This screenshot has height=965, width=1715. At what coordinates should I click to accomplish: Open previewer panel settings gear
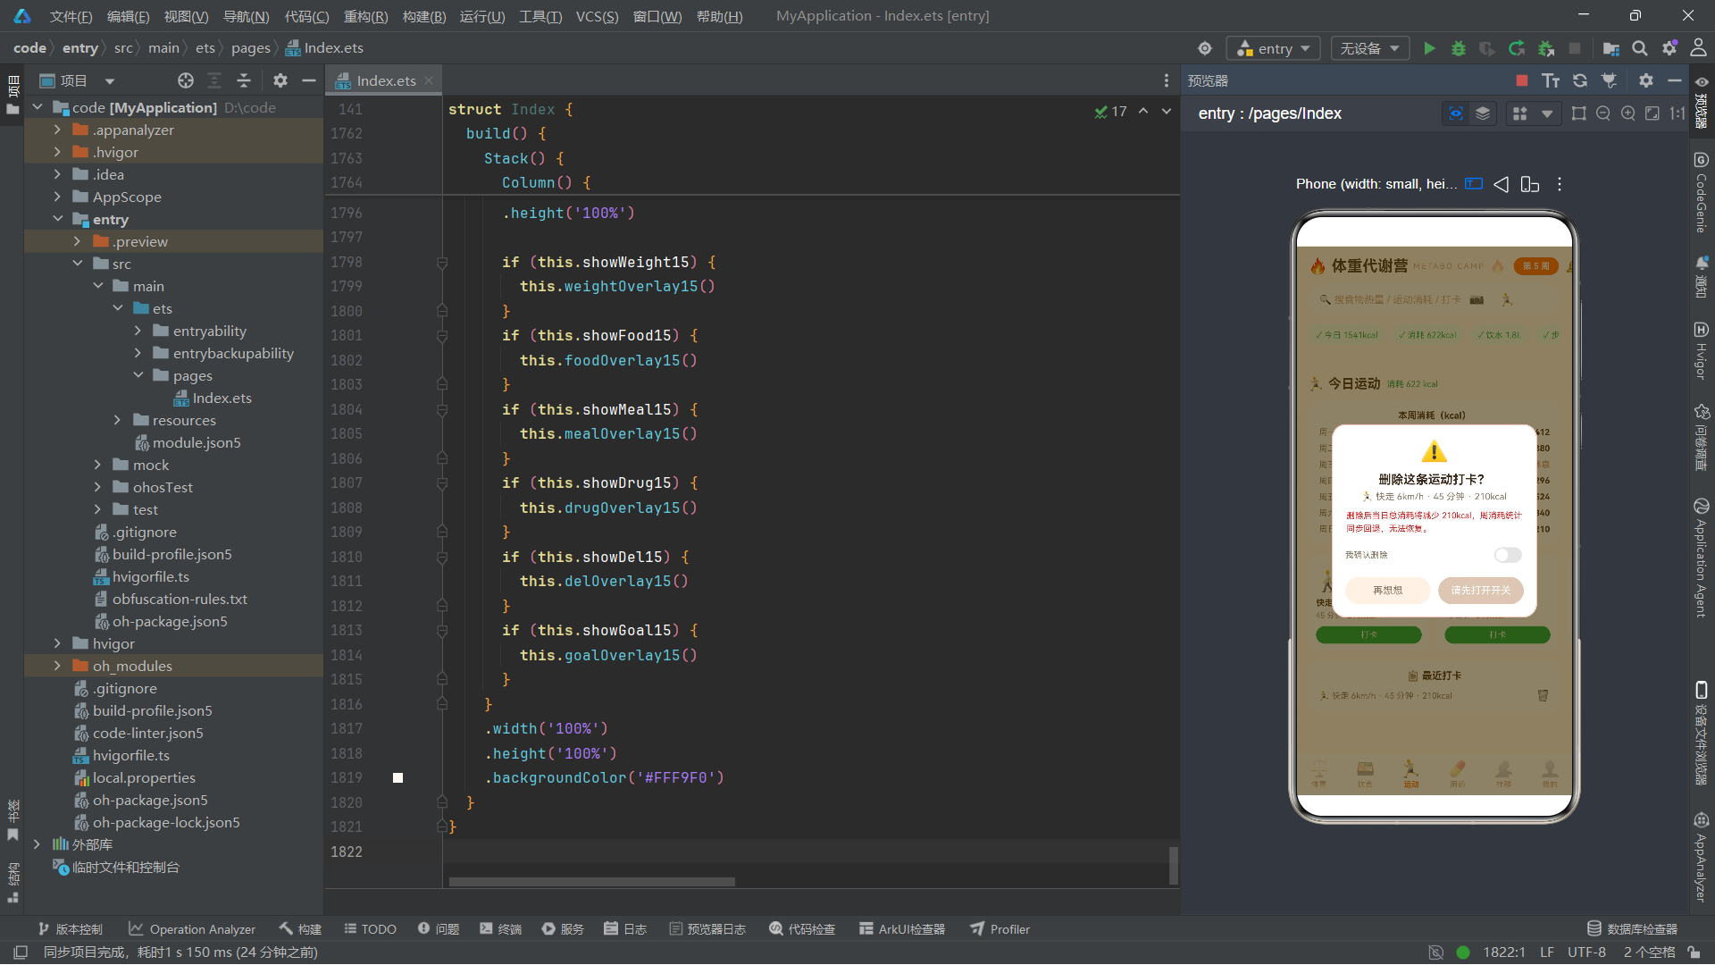click(x=1646, y=80)
